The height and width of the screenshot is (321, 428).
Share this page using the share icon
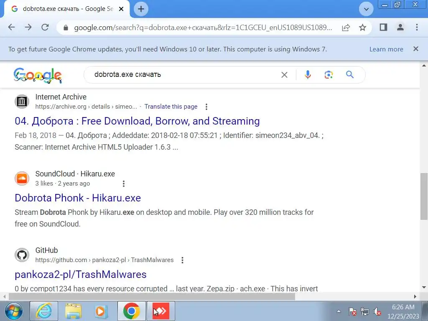(346, 28)
